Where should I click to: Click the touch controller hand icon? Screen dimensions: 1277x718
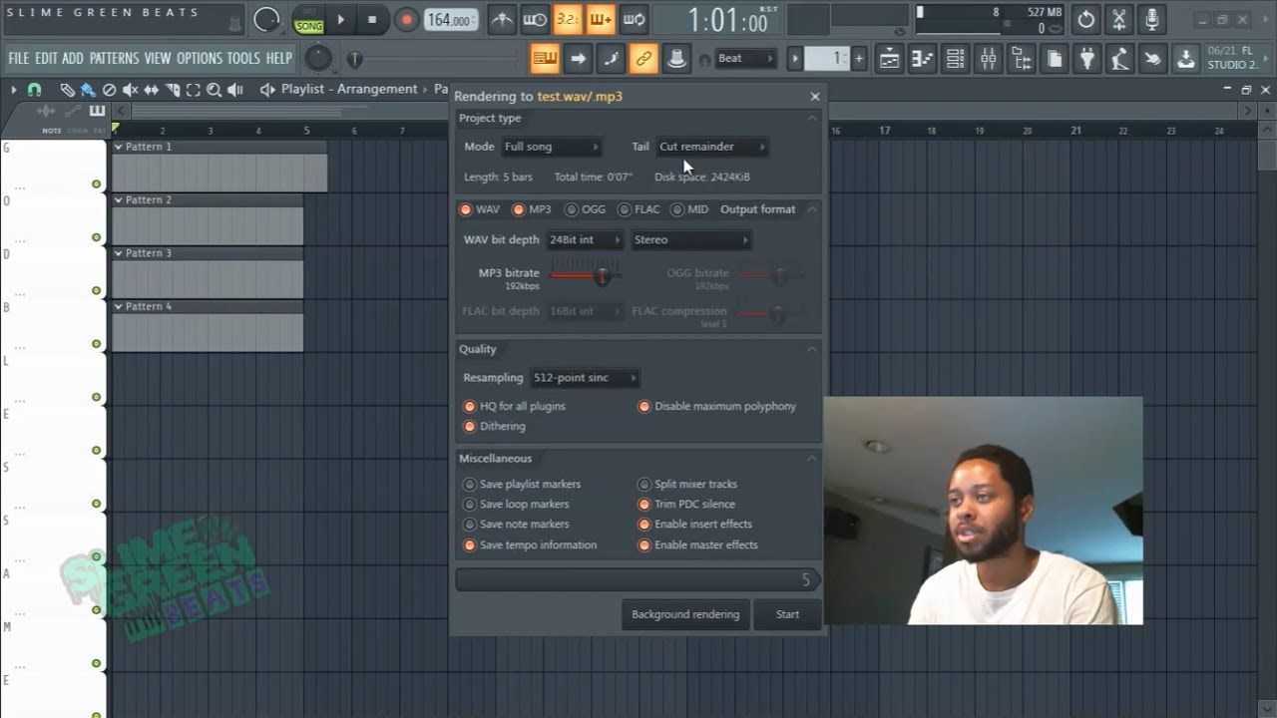(x=1152, y=59)
